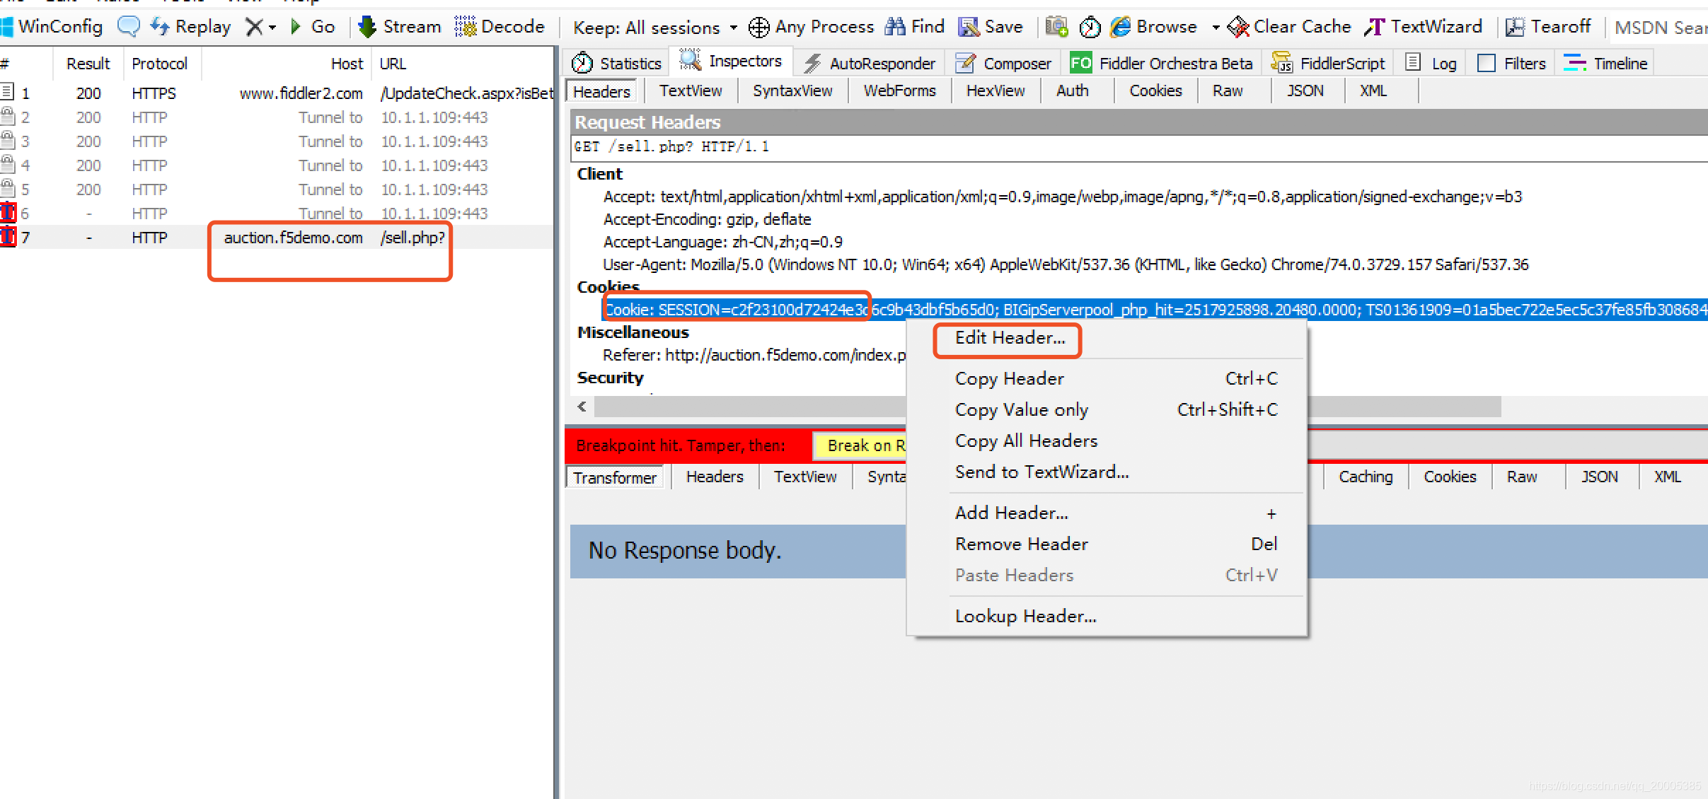
Task: Select the request TextView inspector tab
Action: (691, 91)
